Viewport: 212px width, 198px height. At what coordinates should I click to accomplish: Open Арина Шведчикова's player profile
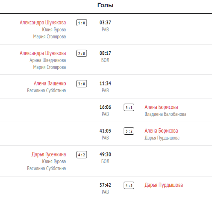click(48, 60)
